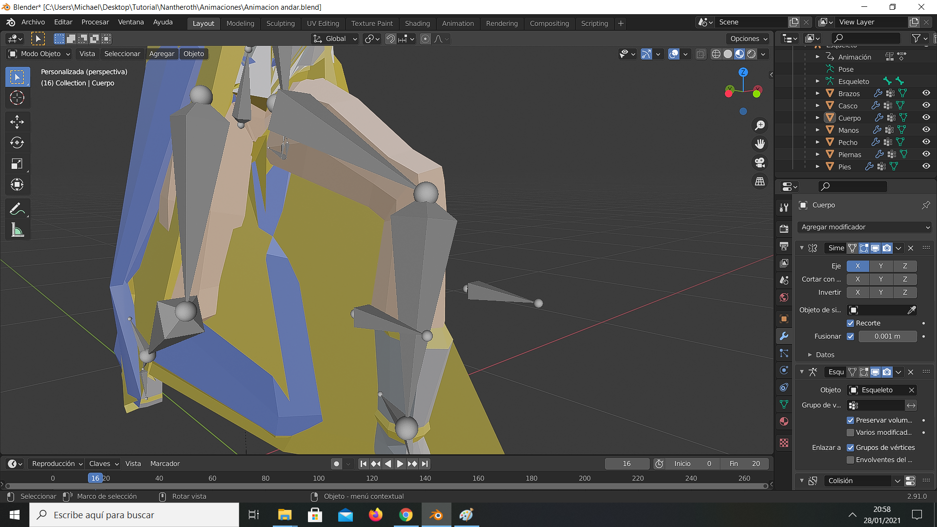Screen dimensions: 937x527
Task: Select the Scale tool
Action: (17, 164)
